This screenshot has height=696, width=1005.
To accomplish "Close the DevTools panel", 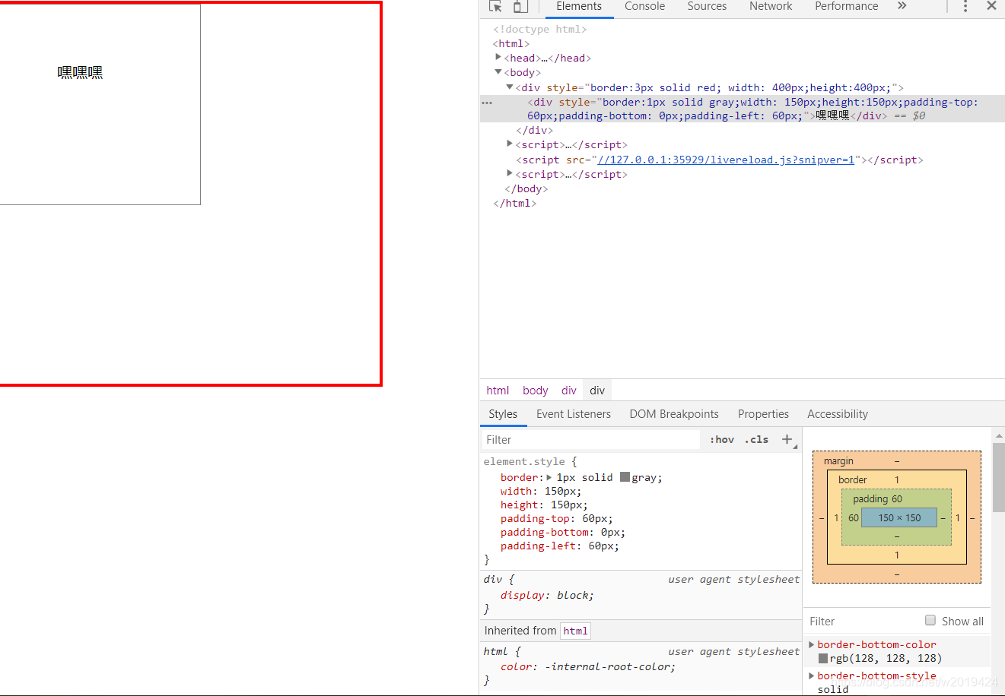I will pyautogui.click(x=991, y=6).
